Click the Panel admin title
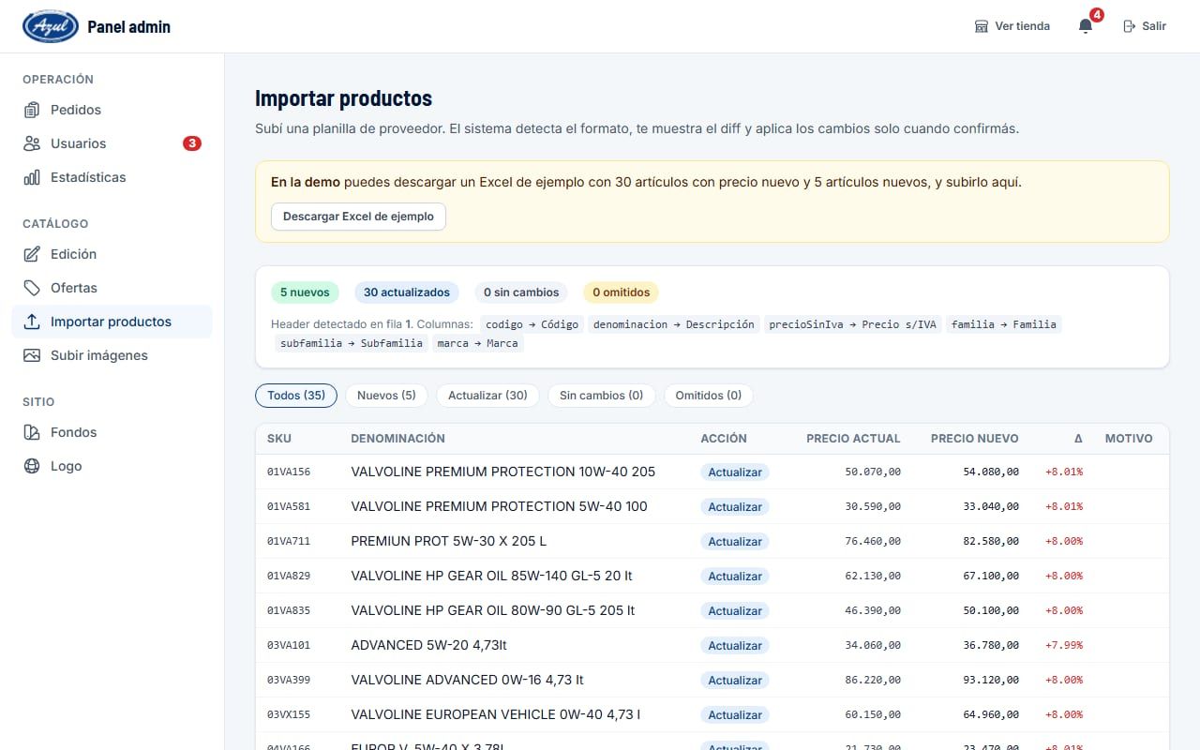This screenshot has height=750, width=1200. click(x=129, y=26)
